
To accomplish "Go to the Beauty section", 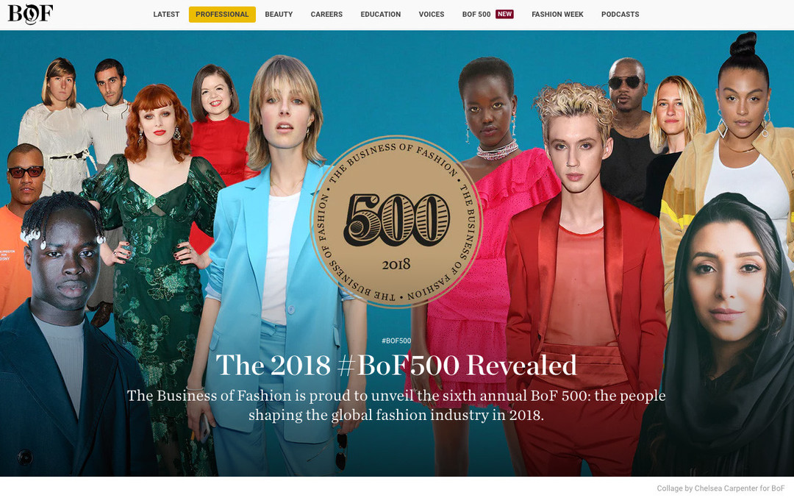I will pyautogui.click(x=279, y=14).
